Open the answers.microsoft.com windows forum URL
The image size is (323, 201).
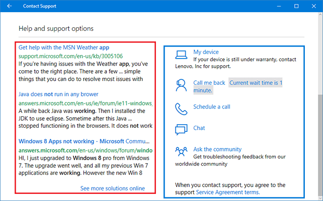point(85,150)
